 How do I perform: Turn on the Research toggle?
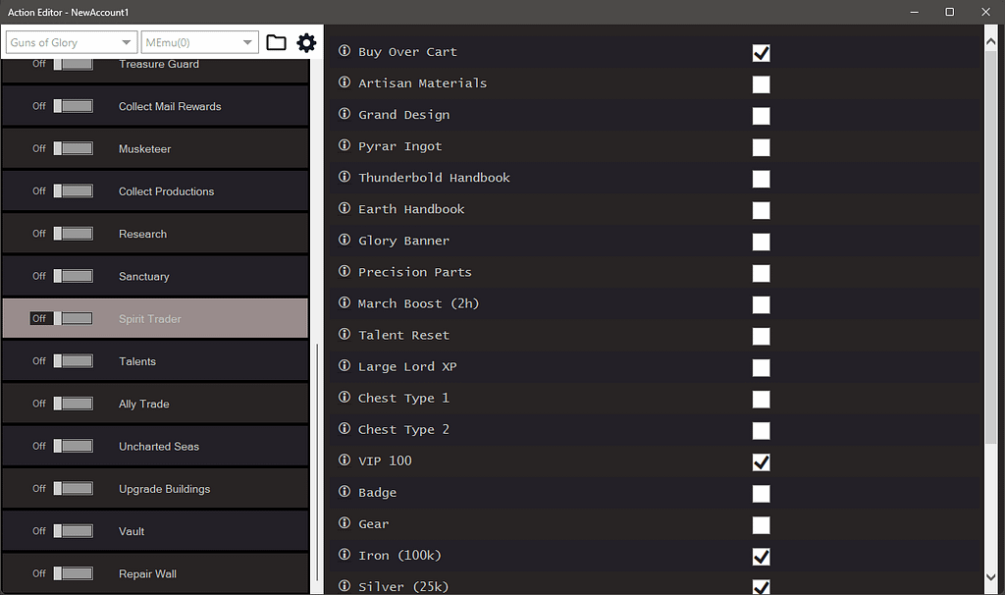(73, 234)
